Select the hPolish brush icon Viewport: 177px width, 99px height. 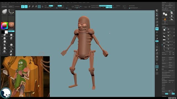tap(5, 45)
